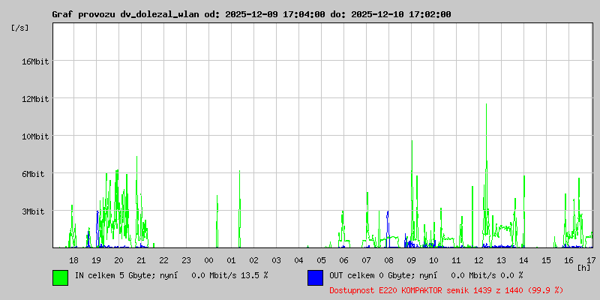Click hour 09 on the time axis
600x300 pixels.
tap(411, 260)
